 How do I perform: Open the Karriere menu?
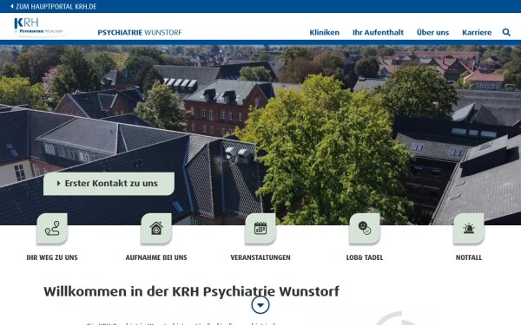point(477,33)
